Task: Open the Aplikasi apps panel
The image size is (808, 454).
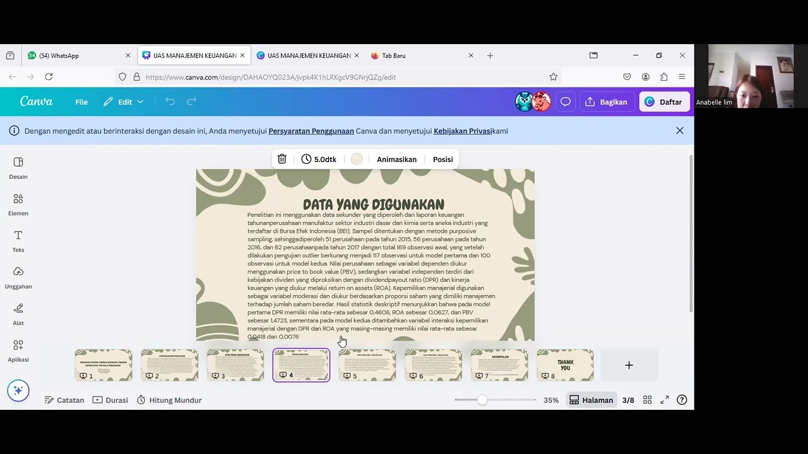Action: tap(18, 351)
